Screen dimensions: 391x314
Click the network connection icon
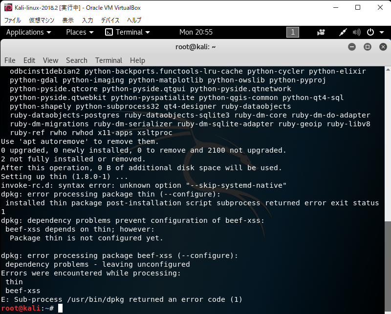coord(343,32)
